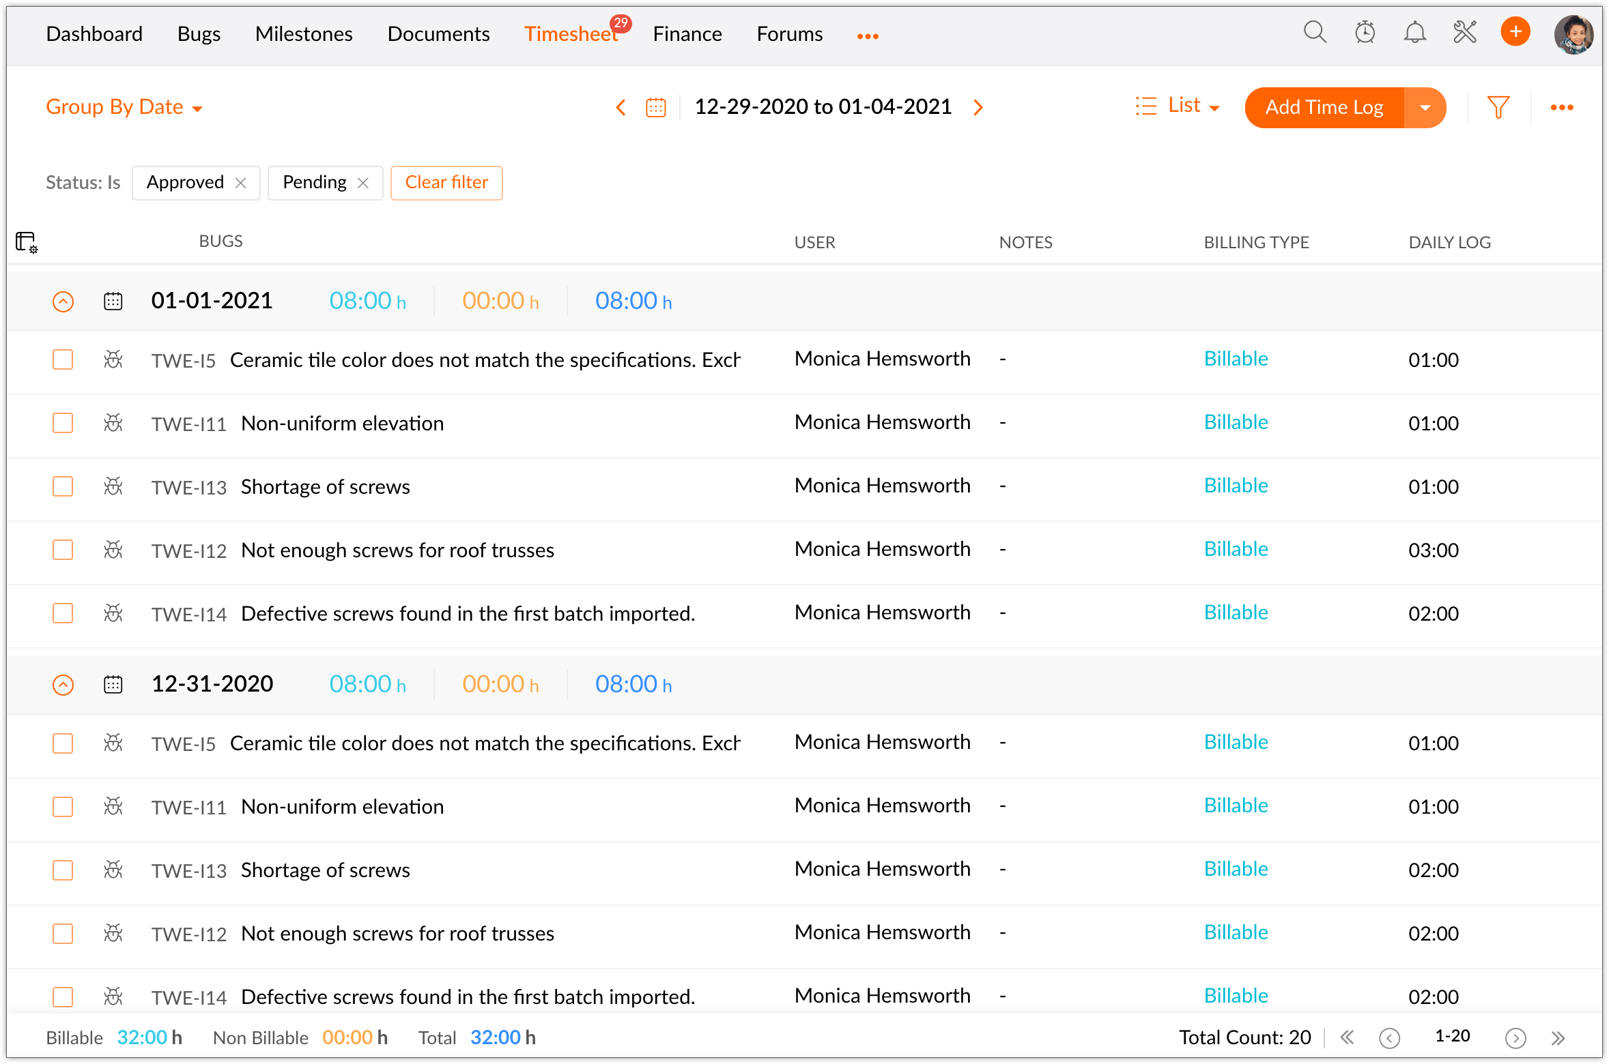Open the Finance tab
Viewport: 1609px width, 1064px height.
(687, 33)
